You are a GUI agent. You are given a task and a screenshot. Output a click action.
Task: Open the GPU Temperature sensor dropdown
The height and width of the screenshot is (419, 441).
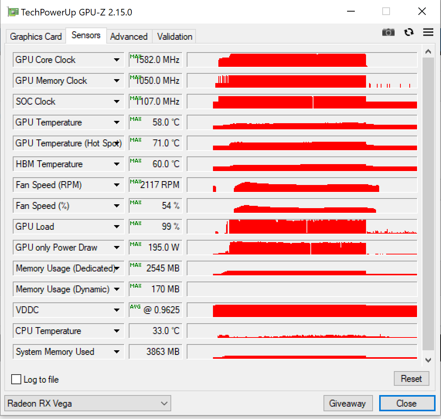tap(116, 122)
